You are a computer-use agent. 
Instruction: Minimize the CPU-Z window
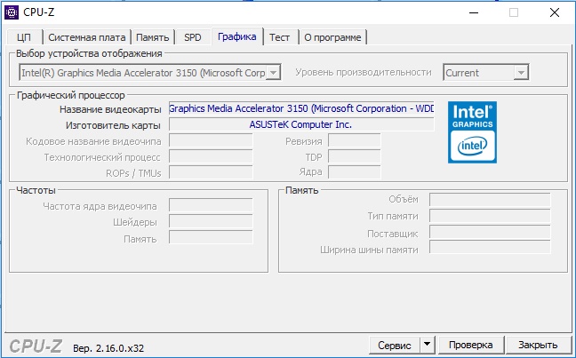click(474, 12)
